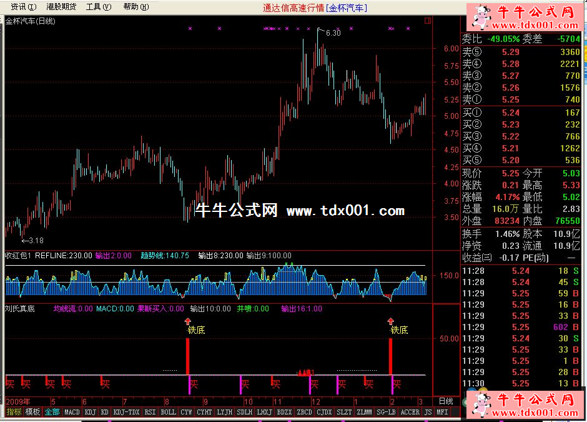Viewport: 587px width, 422px height.
Task: Click the 6.00 price axis label
Action: (451, 49)
